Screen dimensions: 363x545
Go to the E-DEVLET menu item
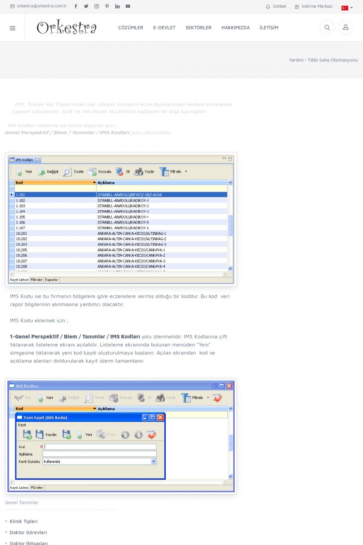click(164, 28)
